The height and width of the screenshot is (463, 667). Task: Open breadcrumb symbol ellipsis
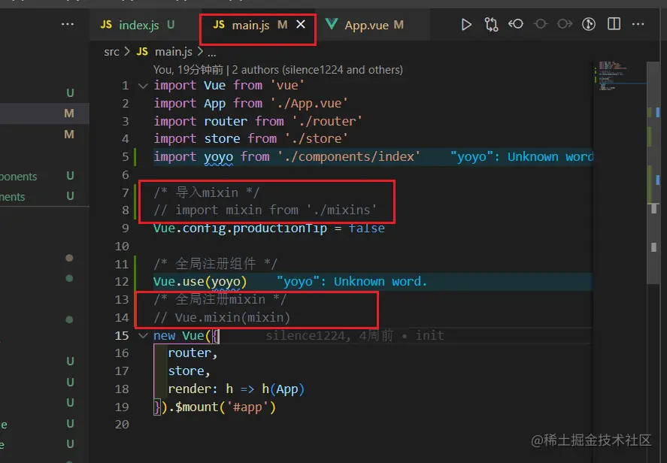coord(212,53)
